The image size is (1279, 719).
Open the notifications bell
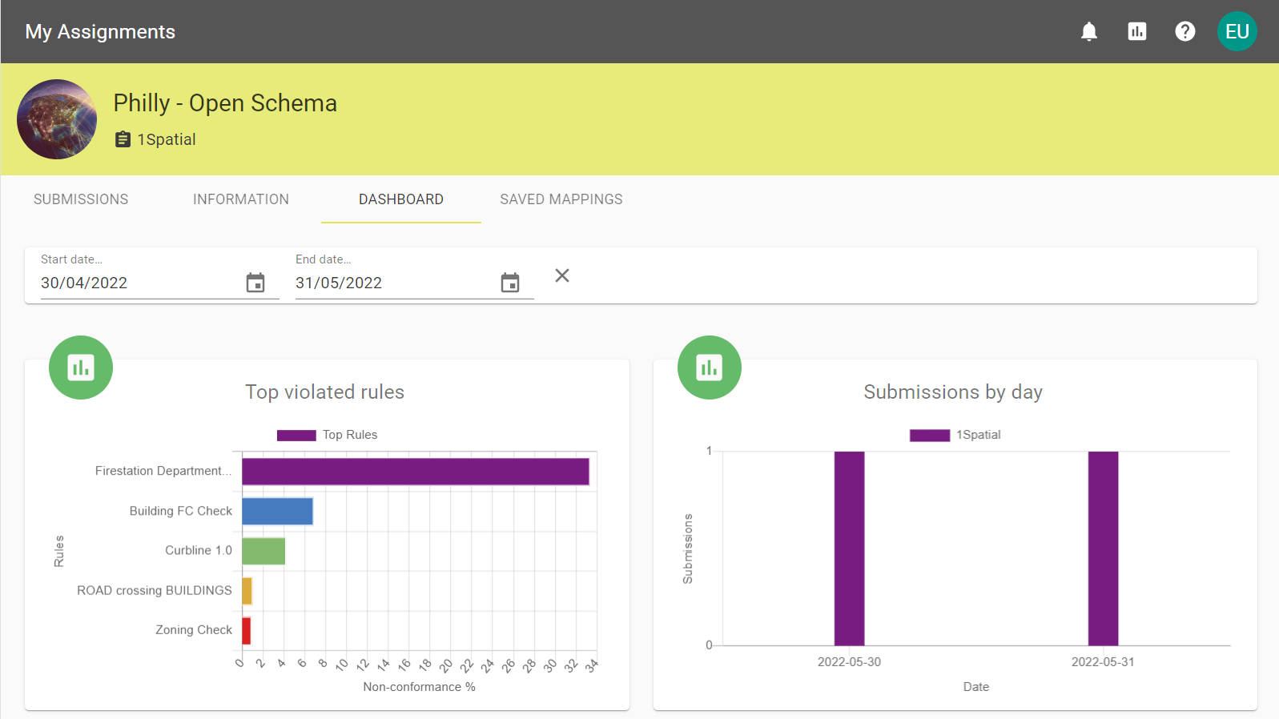tap(1089, 31)
